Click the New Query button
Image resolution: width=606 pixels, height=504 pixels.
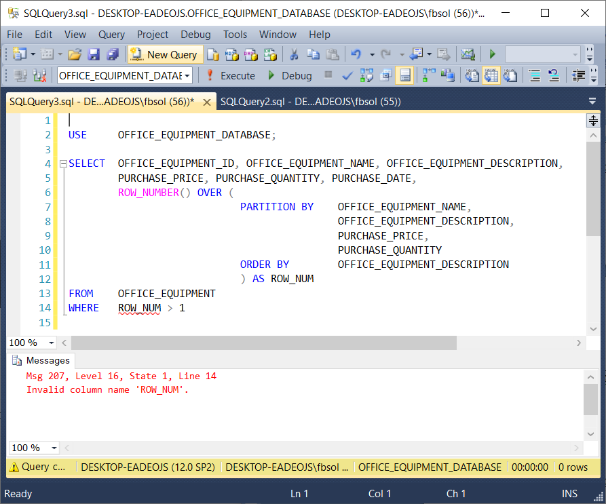tap(164, 55)
